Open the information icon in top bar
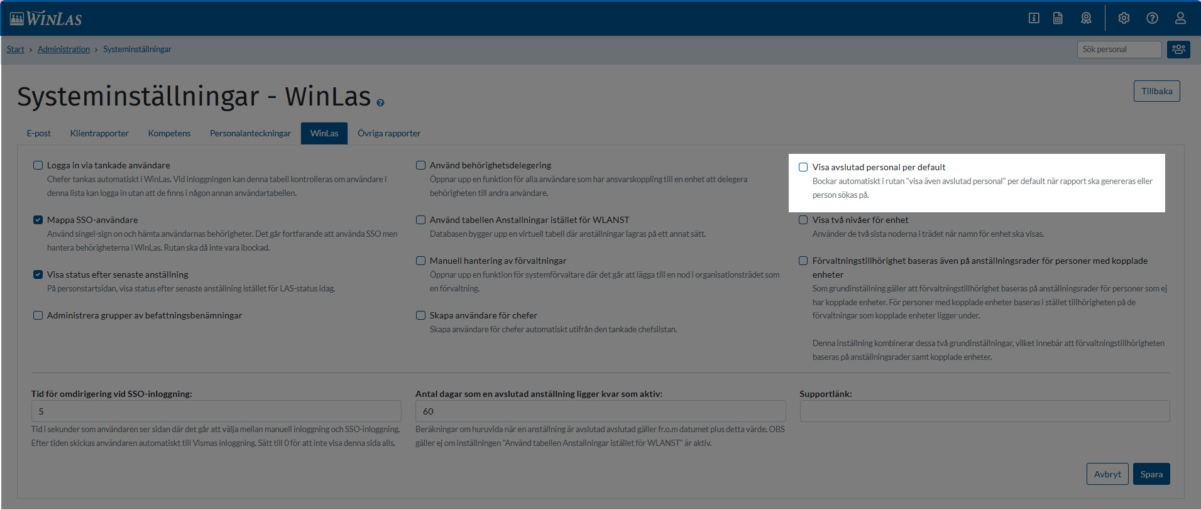This screenshot has height=510, width=1201. click(x=1034, y=18)
